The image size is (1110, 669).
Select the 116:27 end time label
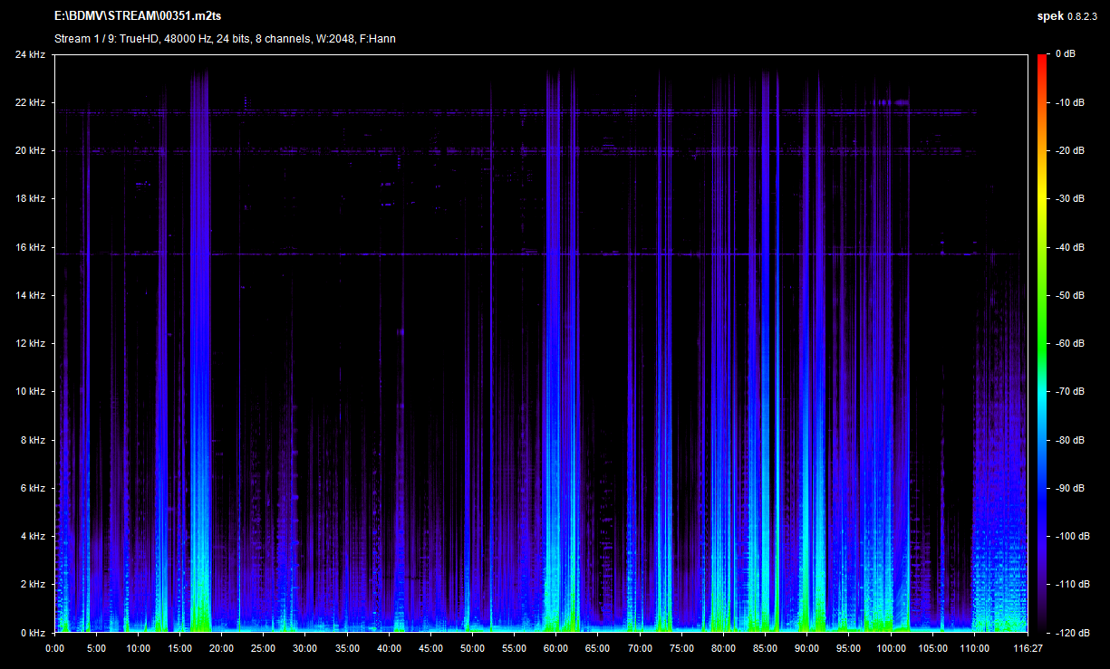coord(1027,648)
